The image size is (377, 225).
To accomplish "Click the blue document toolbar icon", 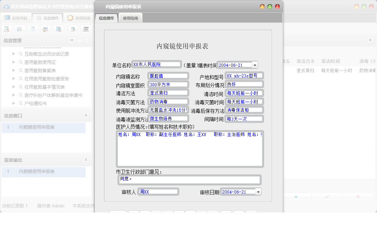I will (33, 29).
